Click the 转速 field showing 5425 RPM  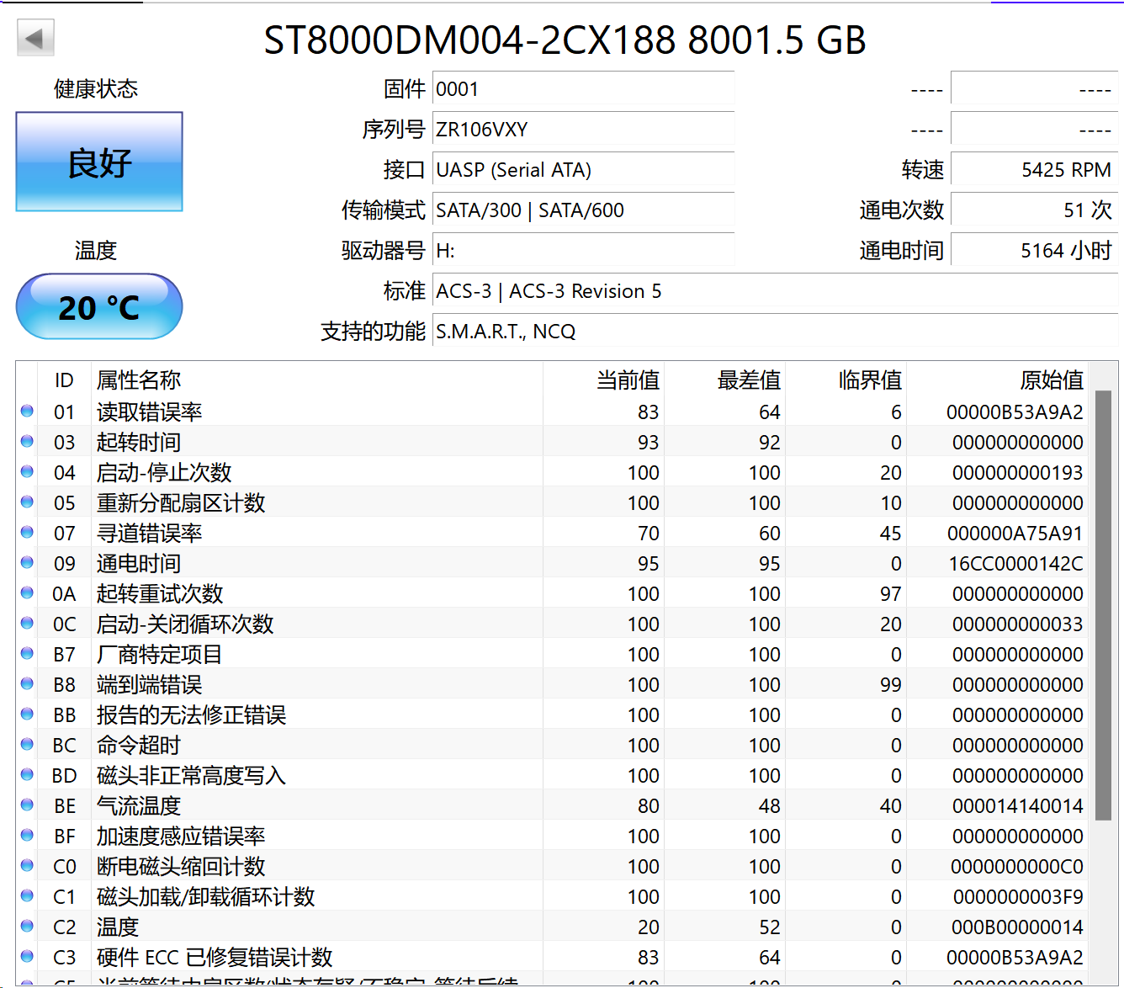[x=1033, y=170]
